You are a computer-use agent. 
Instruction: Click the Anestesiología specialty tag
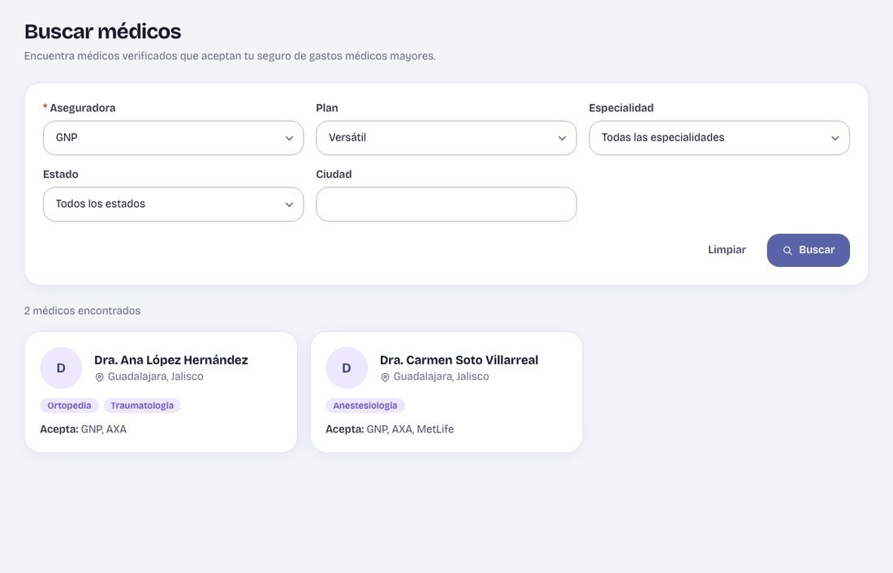(x=365, y=406)
